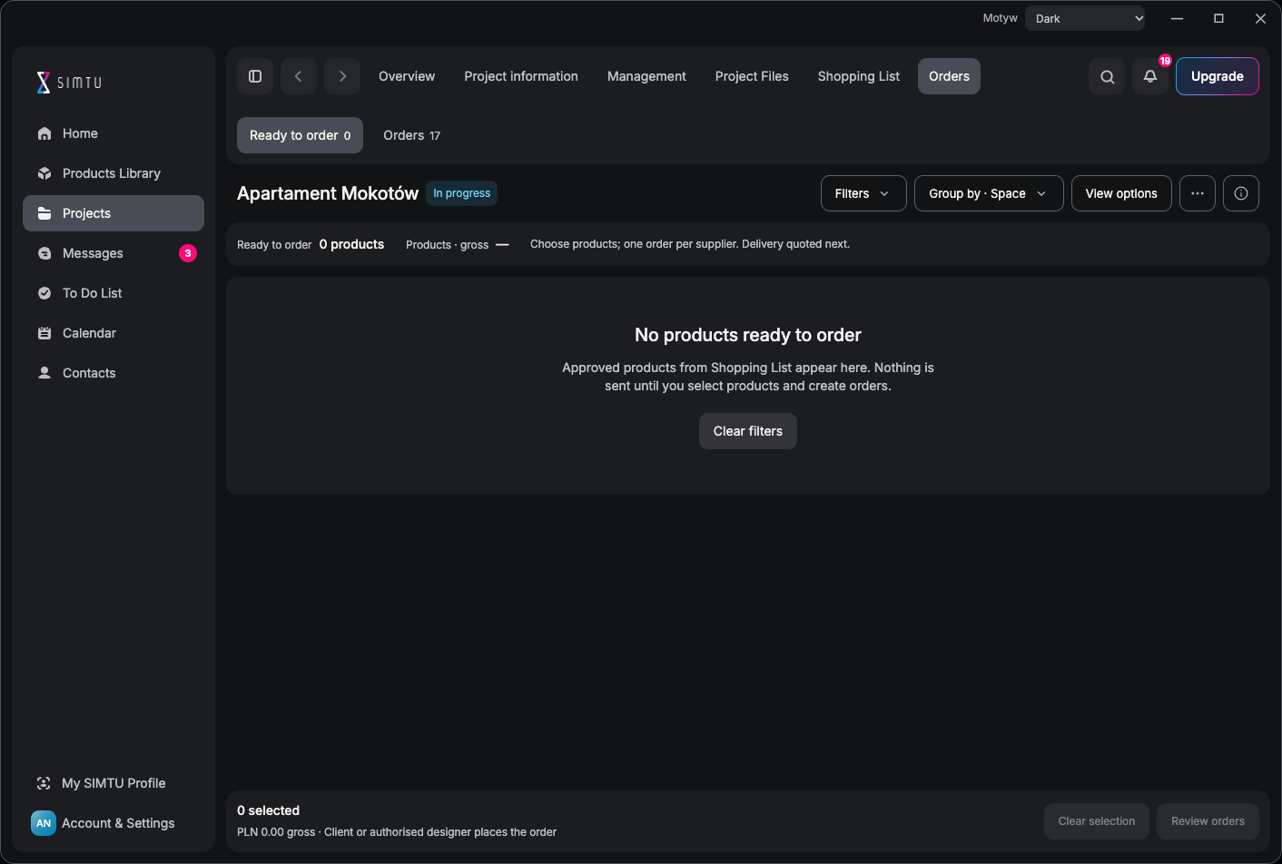Click the AN account avatar
The height and width of the screenshot is (864, 1282).
pyautogui.click(x=44, y=823)
